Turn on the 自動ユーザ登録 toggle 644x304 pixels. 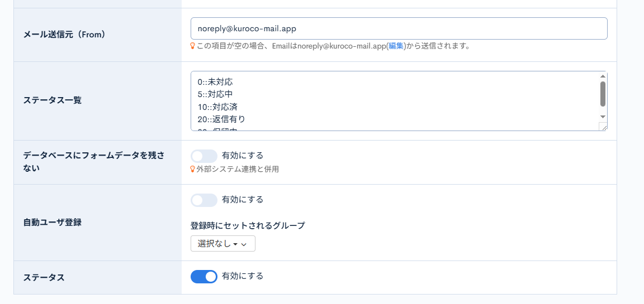click(203, 200)
